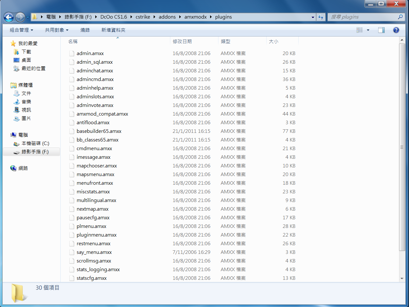Select file mapchooser.amxx
Screen dimensions: 409x307
tap(97, 166)
